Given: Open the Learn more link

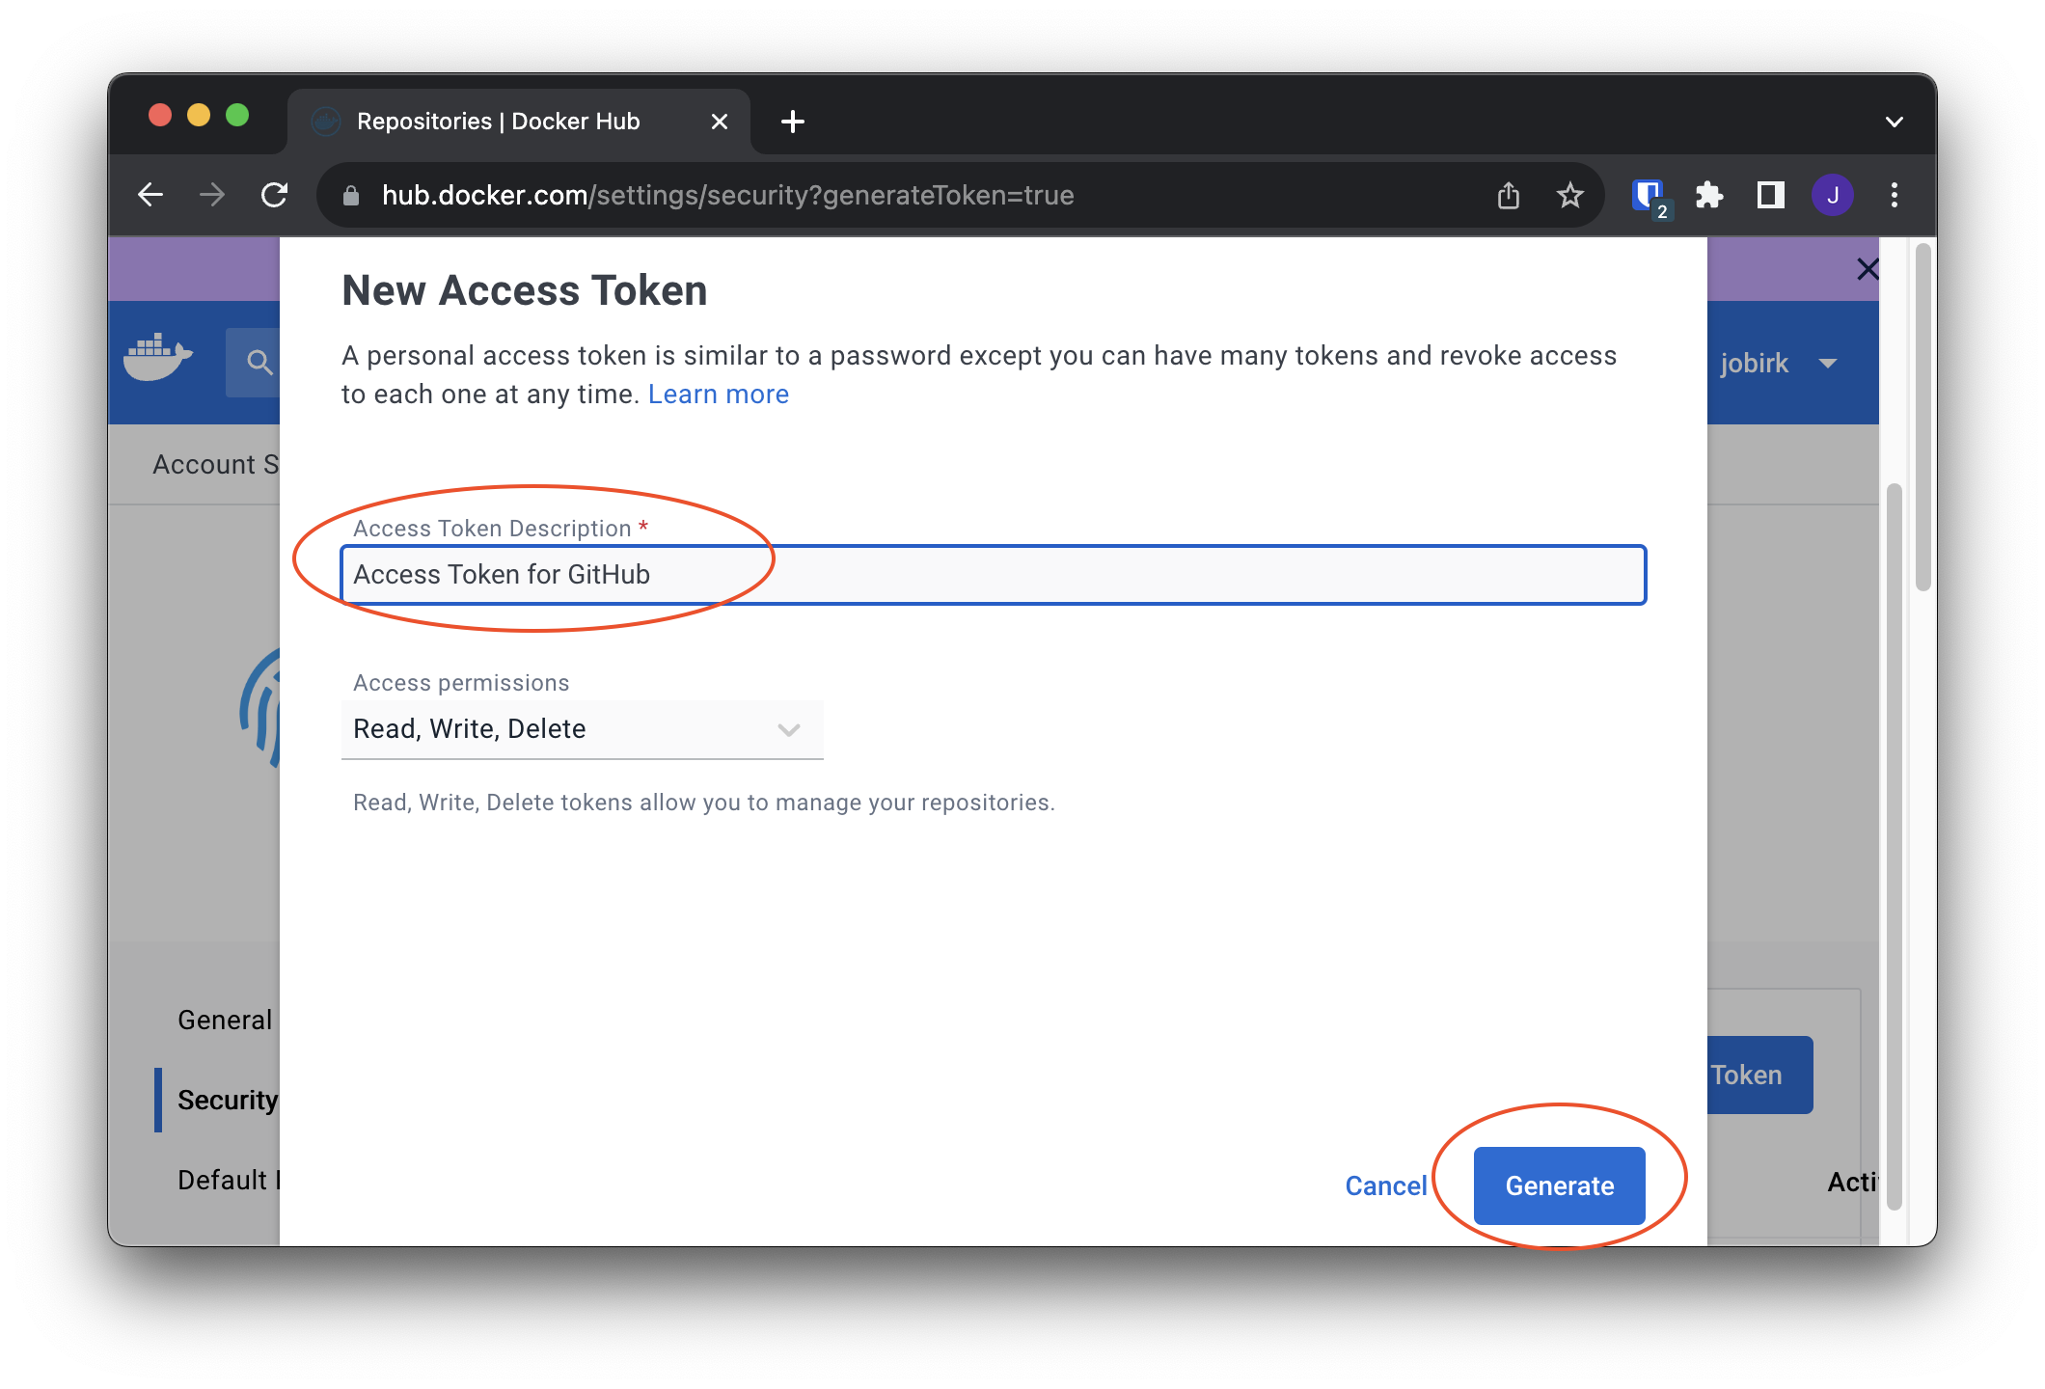Looking at the screenshot, I should (718, 395).
